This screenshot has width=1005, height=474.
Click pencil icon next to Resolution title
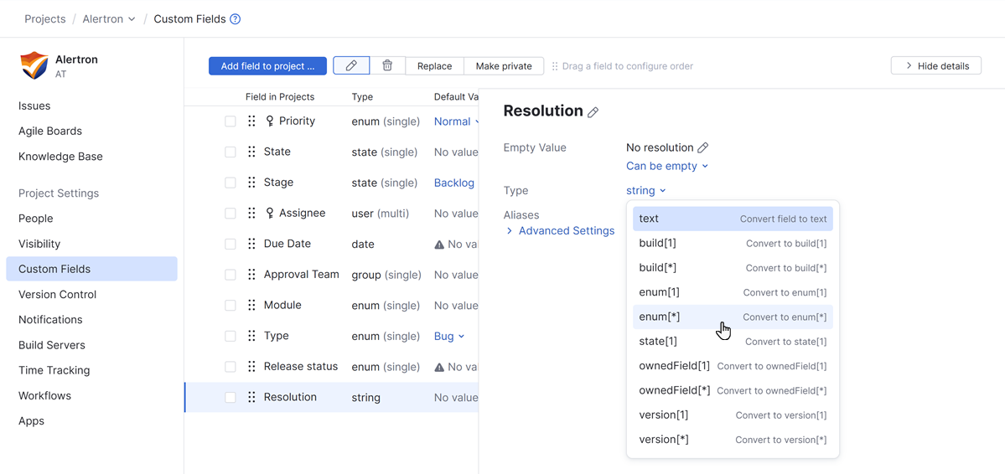click(593, 112)
